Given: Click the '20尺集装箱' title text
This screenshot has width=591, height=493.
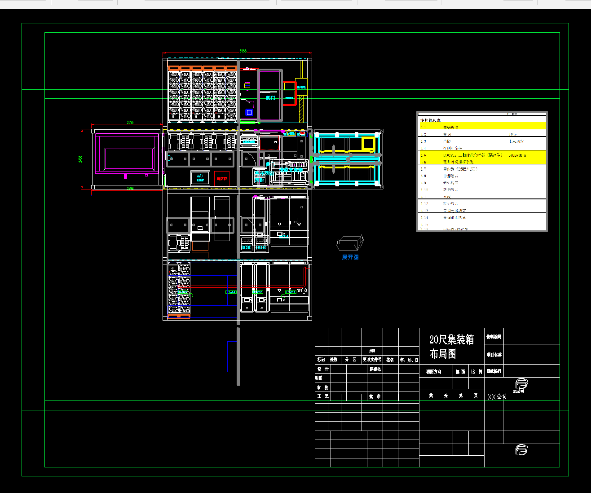Looking at the screenshot, I should point(451,340).
